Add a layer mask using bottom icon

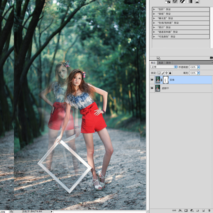pos(186,211)
